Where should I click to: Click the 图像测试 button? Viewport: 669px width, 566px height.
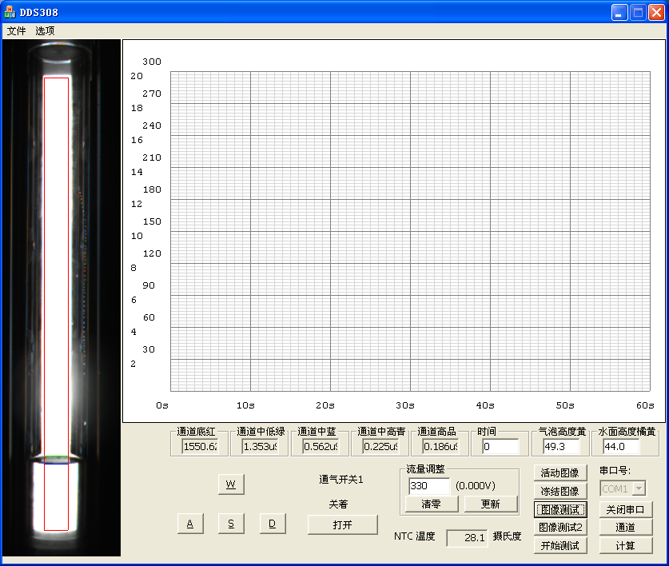[560, 509]
